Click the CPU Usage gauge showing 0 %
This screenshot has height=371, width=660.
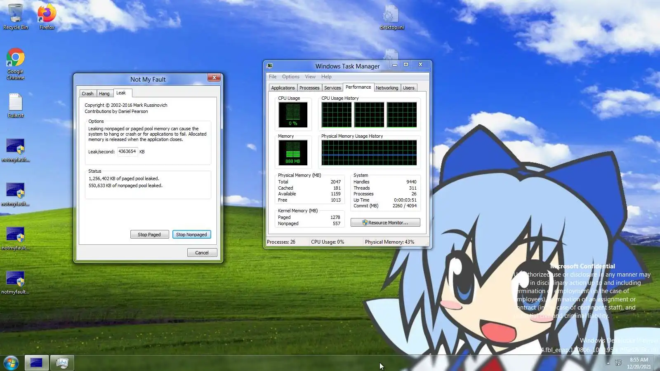click(293, 115)
